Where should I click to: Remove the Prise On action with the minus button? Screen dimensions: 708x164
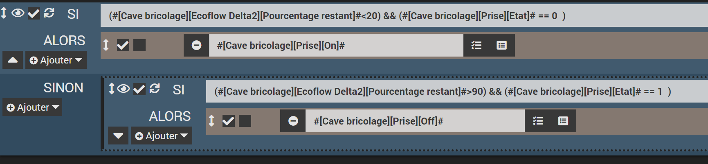(196, 45)
